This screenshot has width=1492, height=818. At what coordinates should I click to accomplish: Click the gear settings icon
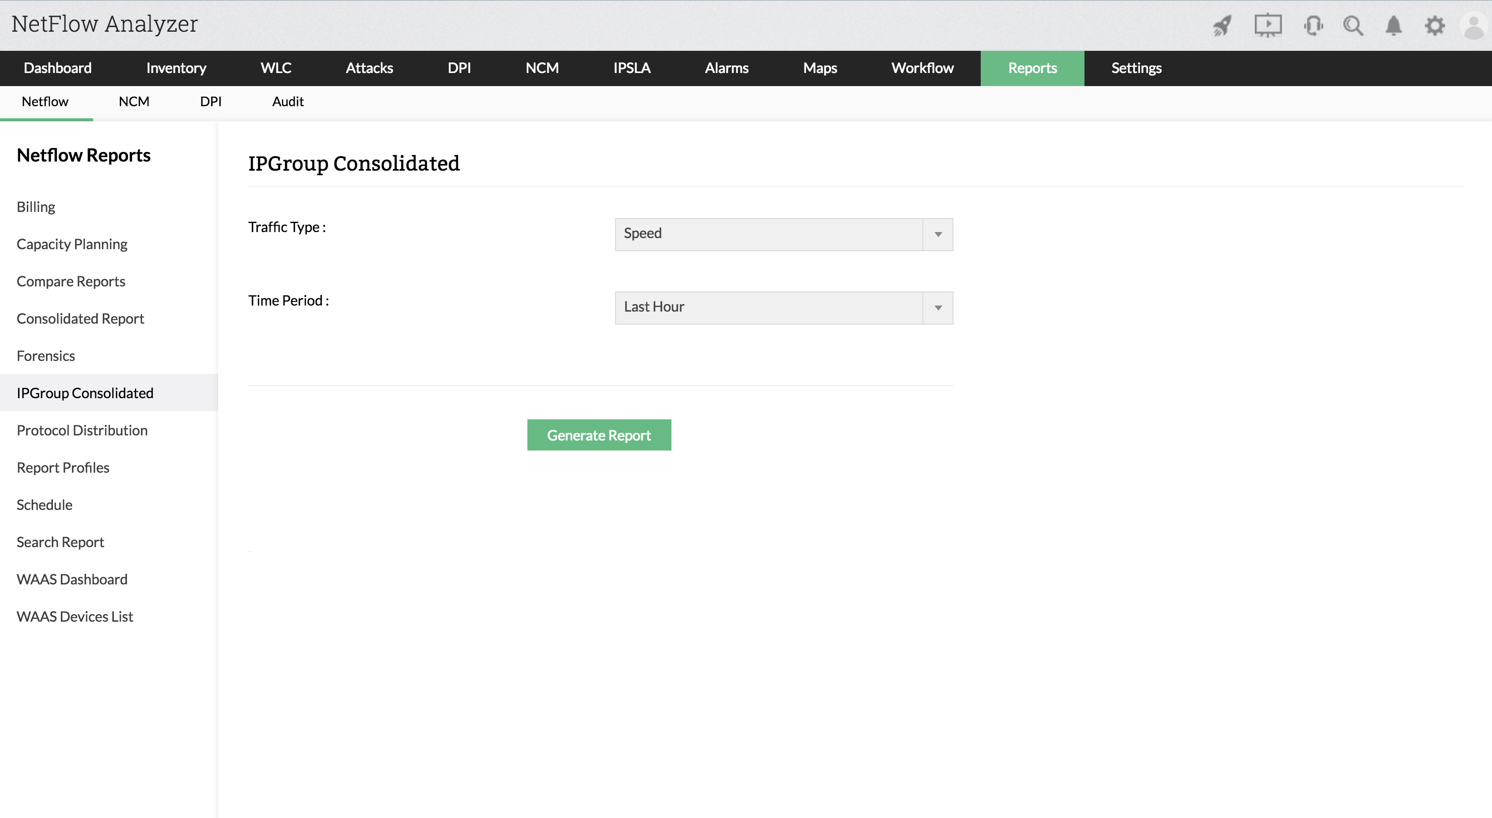coord(1435,26)
